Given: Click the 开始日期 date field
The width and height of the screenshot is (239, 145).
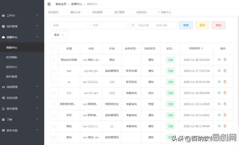Looking at the screenshot, I should click(x=143, y=25).
